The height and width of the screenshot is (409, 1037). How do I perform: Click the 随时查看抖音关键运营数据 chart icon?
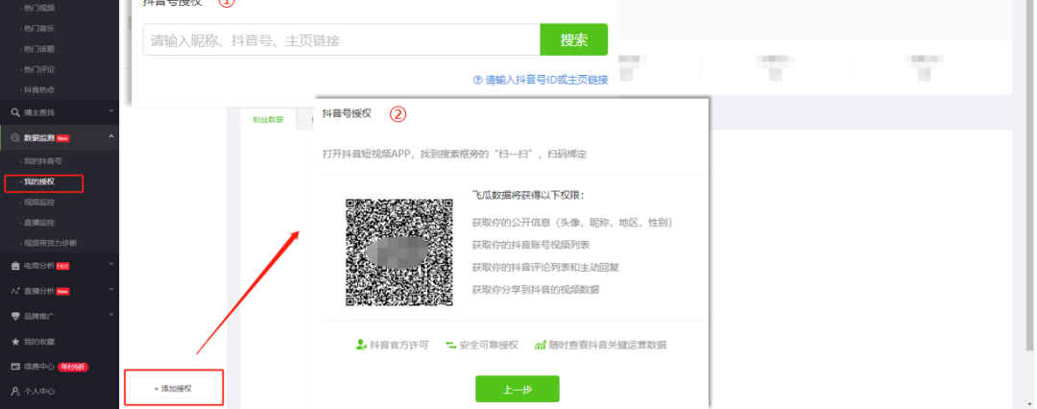click(541, 345)
